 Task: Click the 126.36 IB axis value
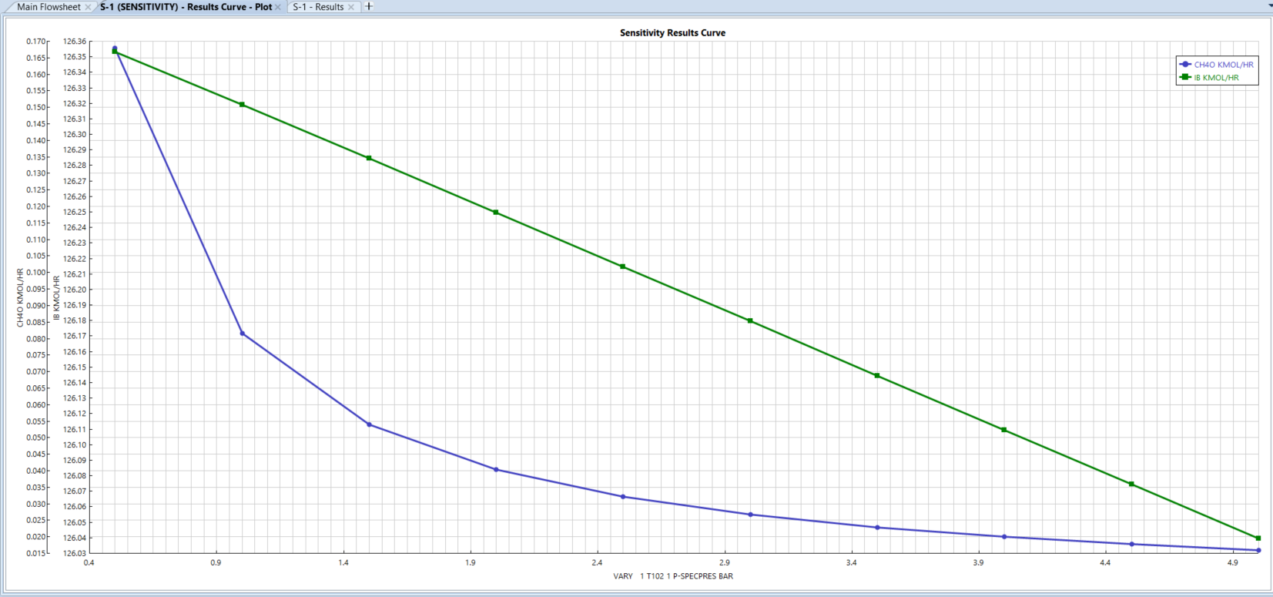coord(75,42)
